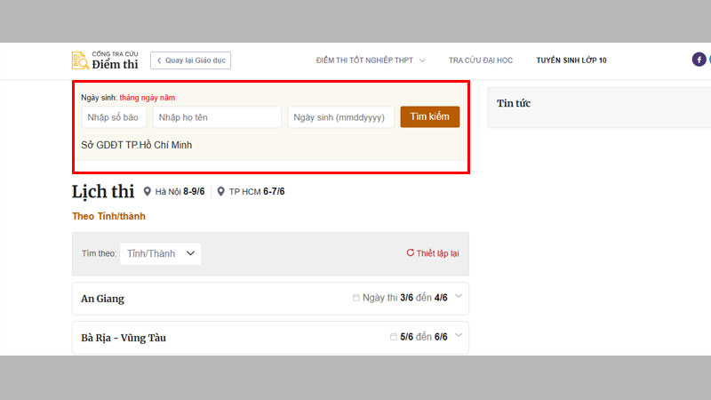Focus the Nhập họ tên input field
The width and height of the screenshot is (711, 400).
[217, 117]
